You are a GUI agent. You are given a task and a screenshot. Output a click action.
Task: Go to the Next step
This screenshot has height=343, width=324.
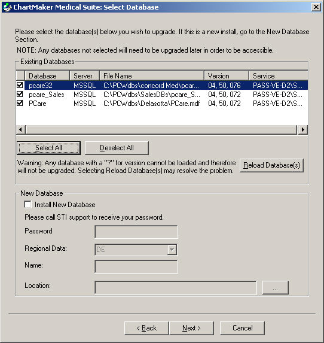pyautogui.click(x=192, y=328)
